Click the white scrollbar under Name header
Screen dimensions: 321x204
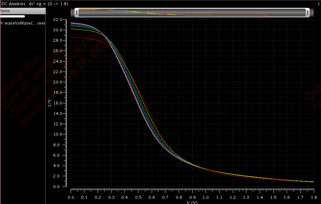pos(12,16)
